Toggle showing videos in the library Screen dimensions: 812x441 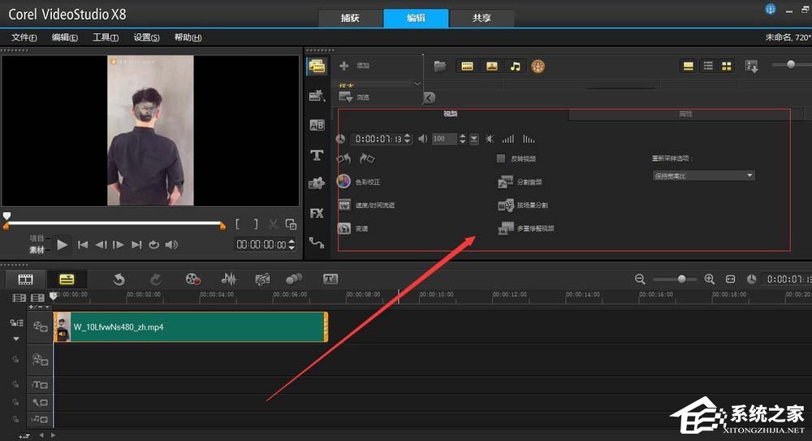(467, 66)
